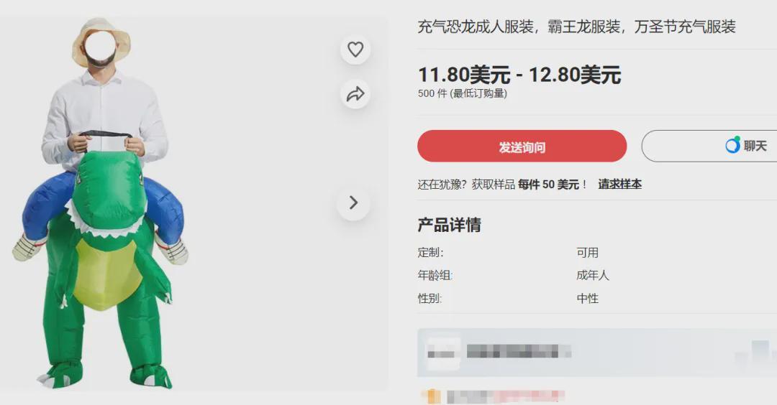Click the blue chat bubble icon
Viewport: 777px width, 405px height.
pos(732,145)
